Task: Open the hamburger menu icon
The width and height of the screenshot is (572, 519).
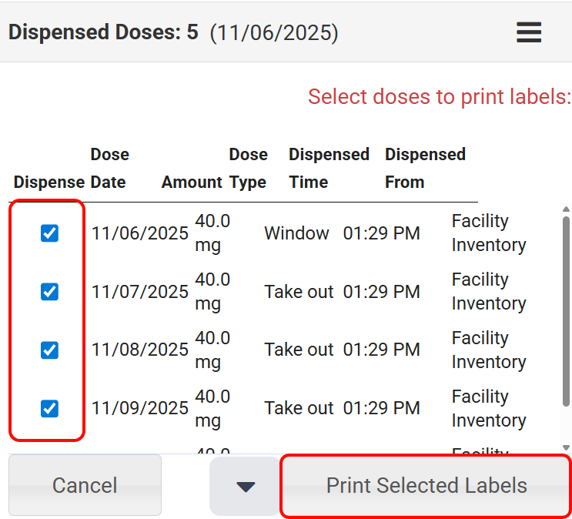Action: click(x=529, y=32)
